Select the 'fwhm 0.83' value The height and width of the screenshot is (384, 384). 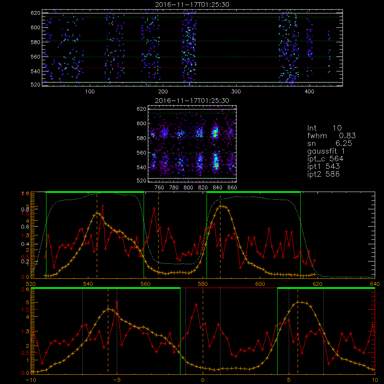click(x=331, y=136)
